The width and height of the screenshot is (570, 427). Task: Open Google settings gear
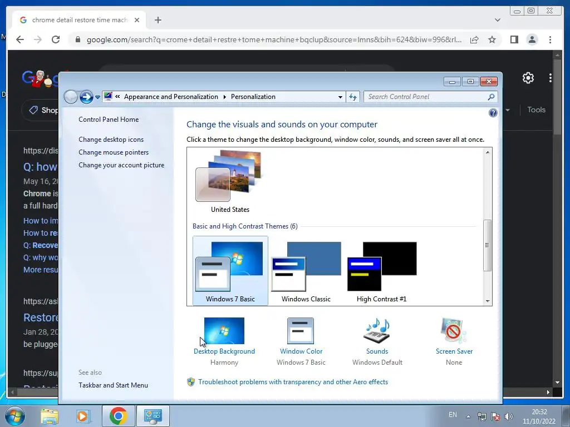pyautogui.click(x=528, y=78)
